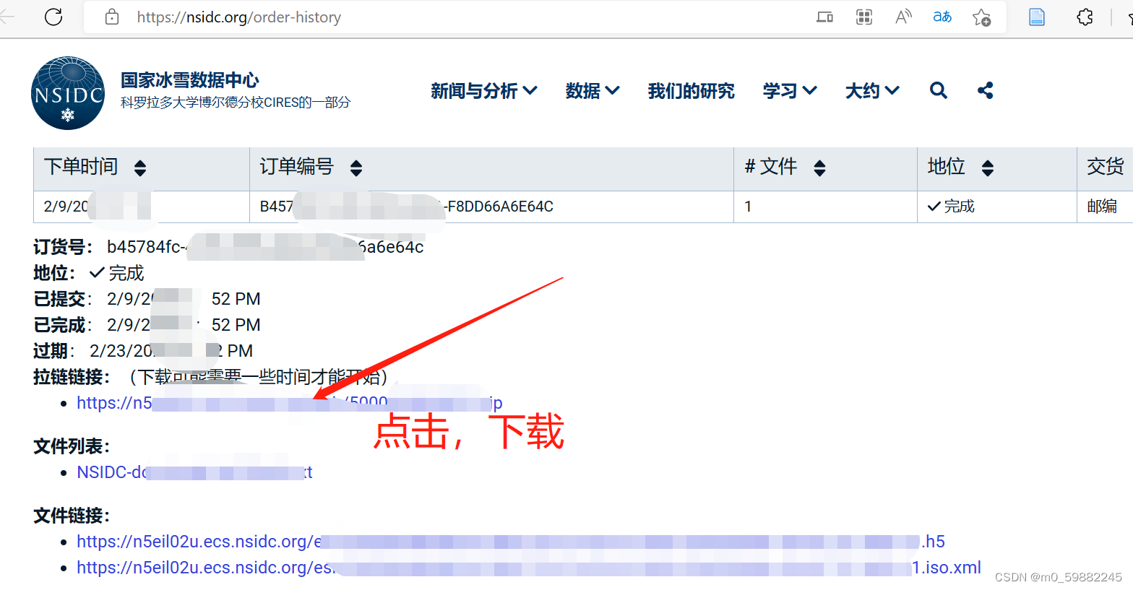Reload the page with the refresh icon

[53, 17]
